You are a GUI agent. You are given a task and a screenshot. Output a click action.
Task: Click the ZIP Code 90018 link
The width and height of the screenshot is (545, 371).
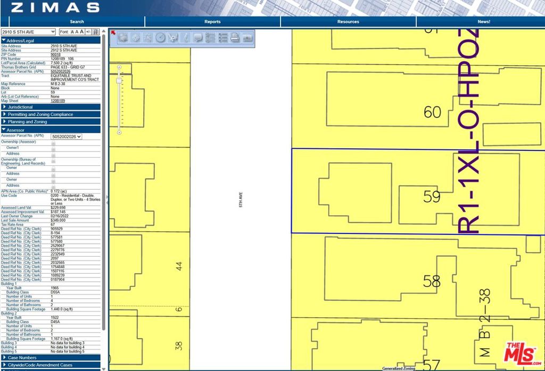pyautogui.click(x=56, y=55)
